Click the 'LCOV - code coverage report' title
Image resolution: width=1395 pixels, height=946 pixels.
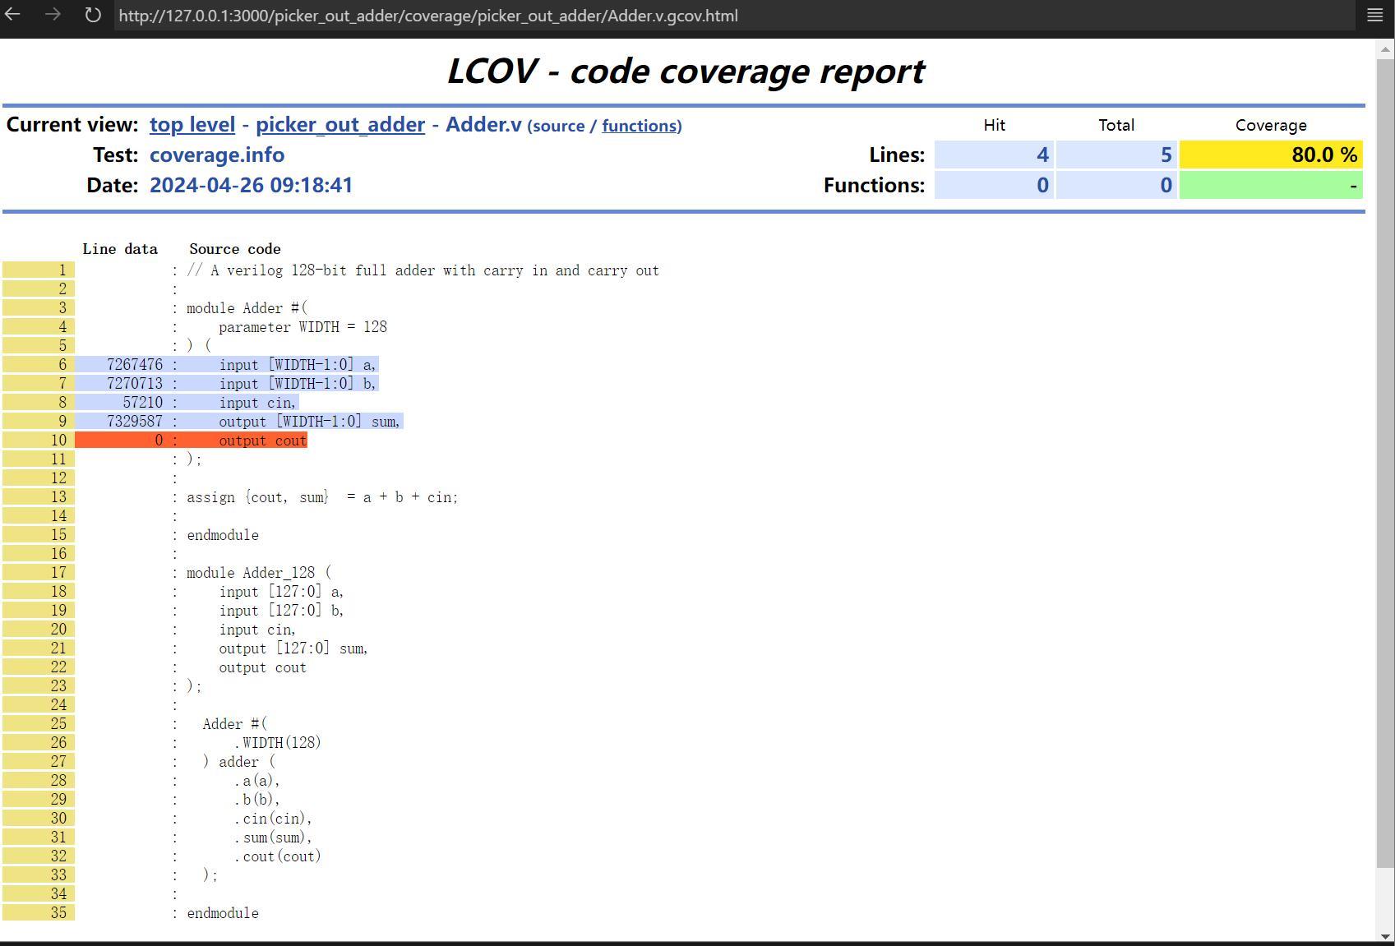(x=686, y=72)
